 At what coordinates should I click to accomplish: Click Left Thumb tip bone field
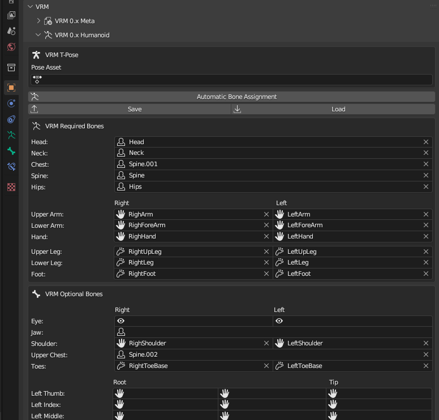click(x=379, y=393)
